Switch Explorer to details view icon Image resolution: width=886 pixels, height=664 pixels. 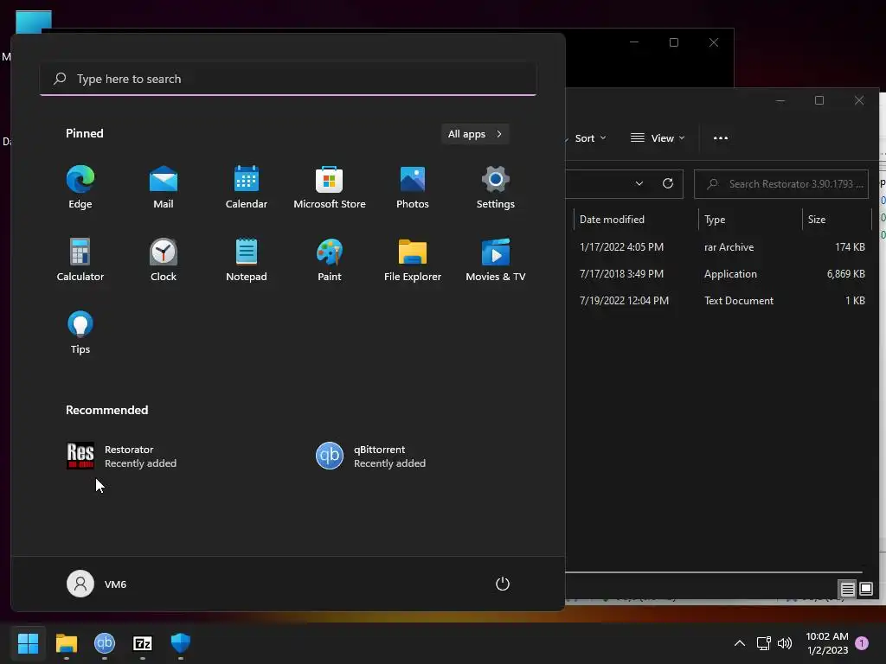pyautogui.click(x=848, y=590)
